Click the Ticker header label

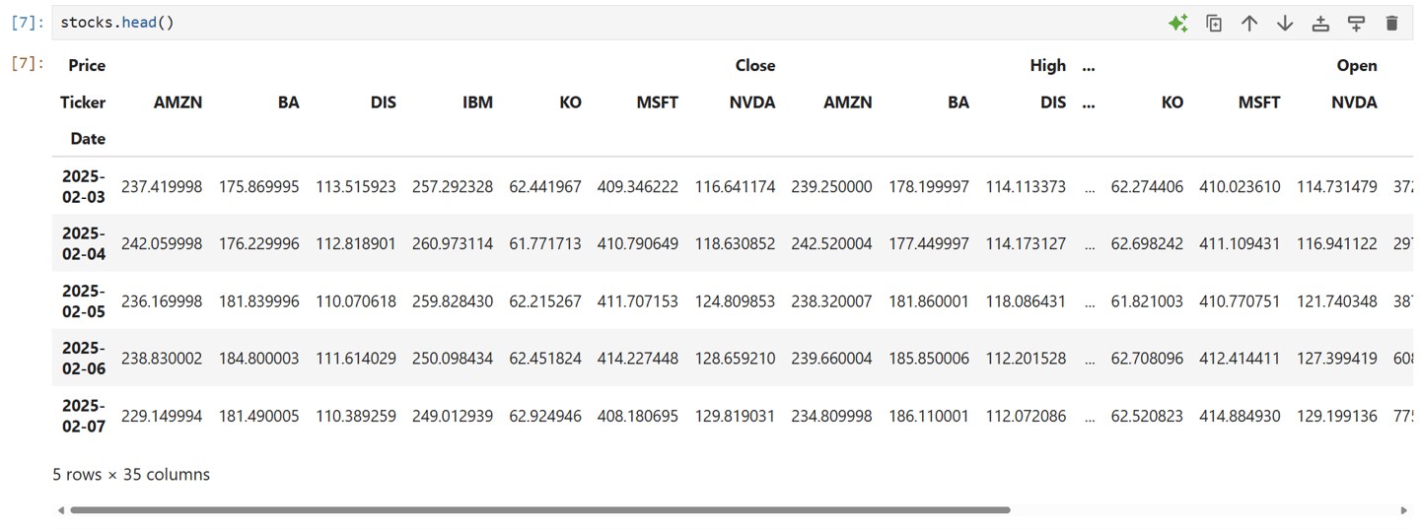83,102
